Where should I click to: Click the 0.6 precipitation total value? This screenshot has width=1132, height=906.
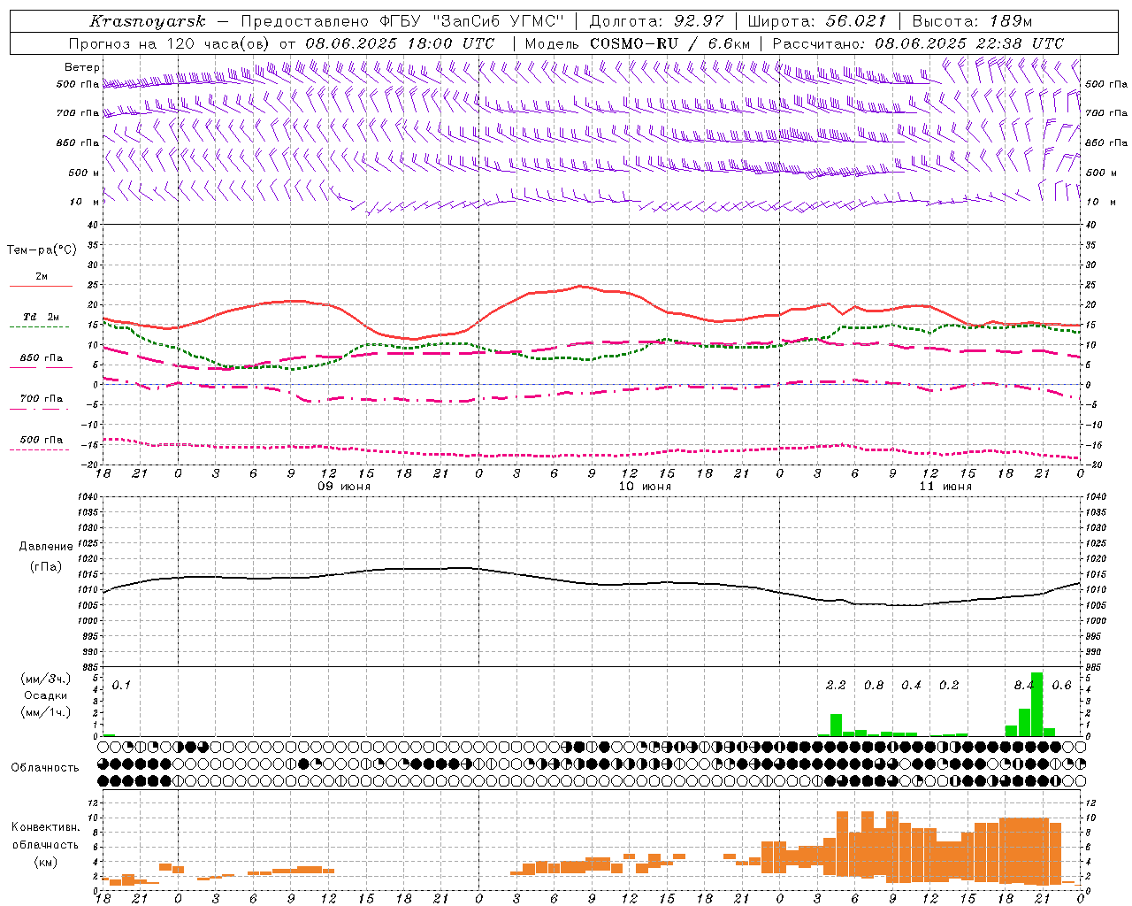click(1061, 686)
